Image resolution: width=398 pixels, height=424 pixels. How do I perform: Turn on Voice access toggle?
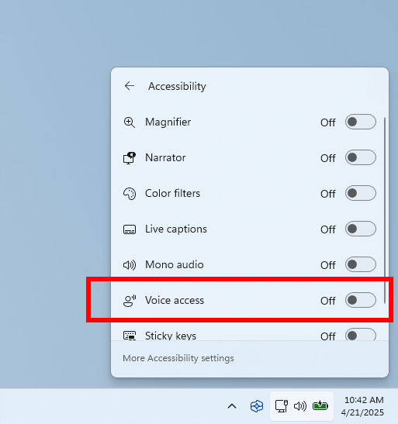[361, 300]
